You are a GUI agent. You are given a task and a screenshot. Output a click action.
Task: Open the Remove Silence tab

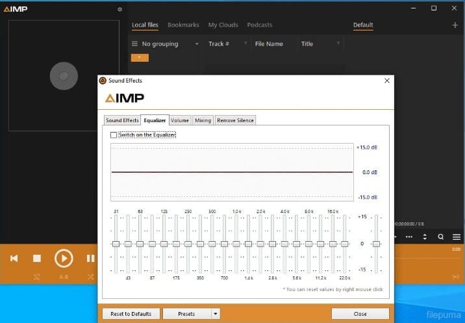coord(235,120)
